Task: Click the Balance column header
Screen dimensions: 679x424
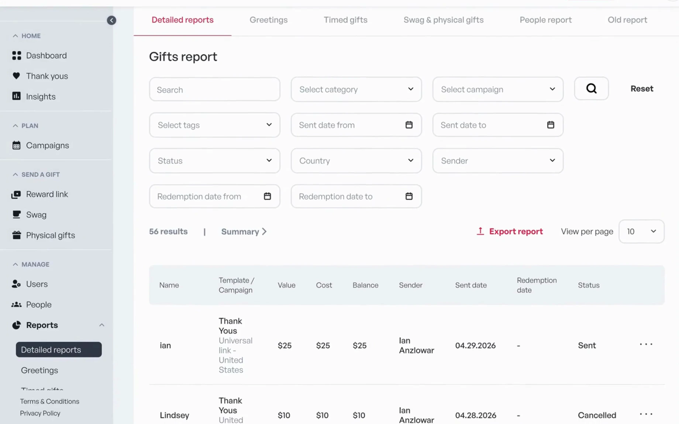Action: (365, 285)
